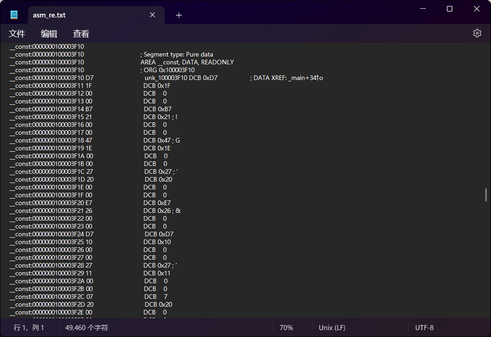Click address __const:0000000100003F28 27
The image size is (491, 337).
[51, 266]
